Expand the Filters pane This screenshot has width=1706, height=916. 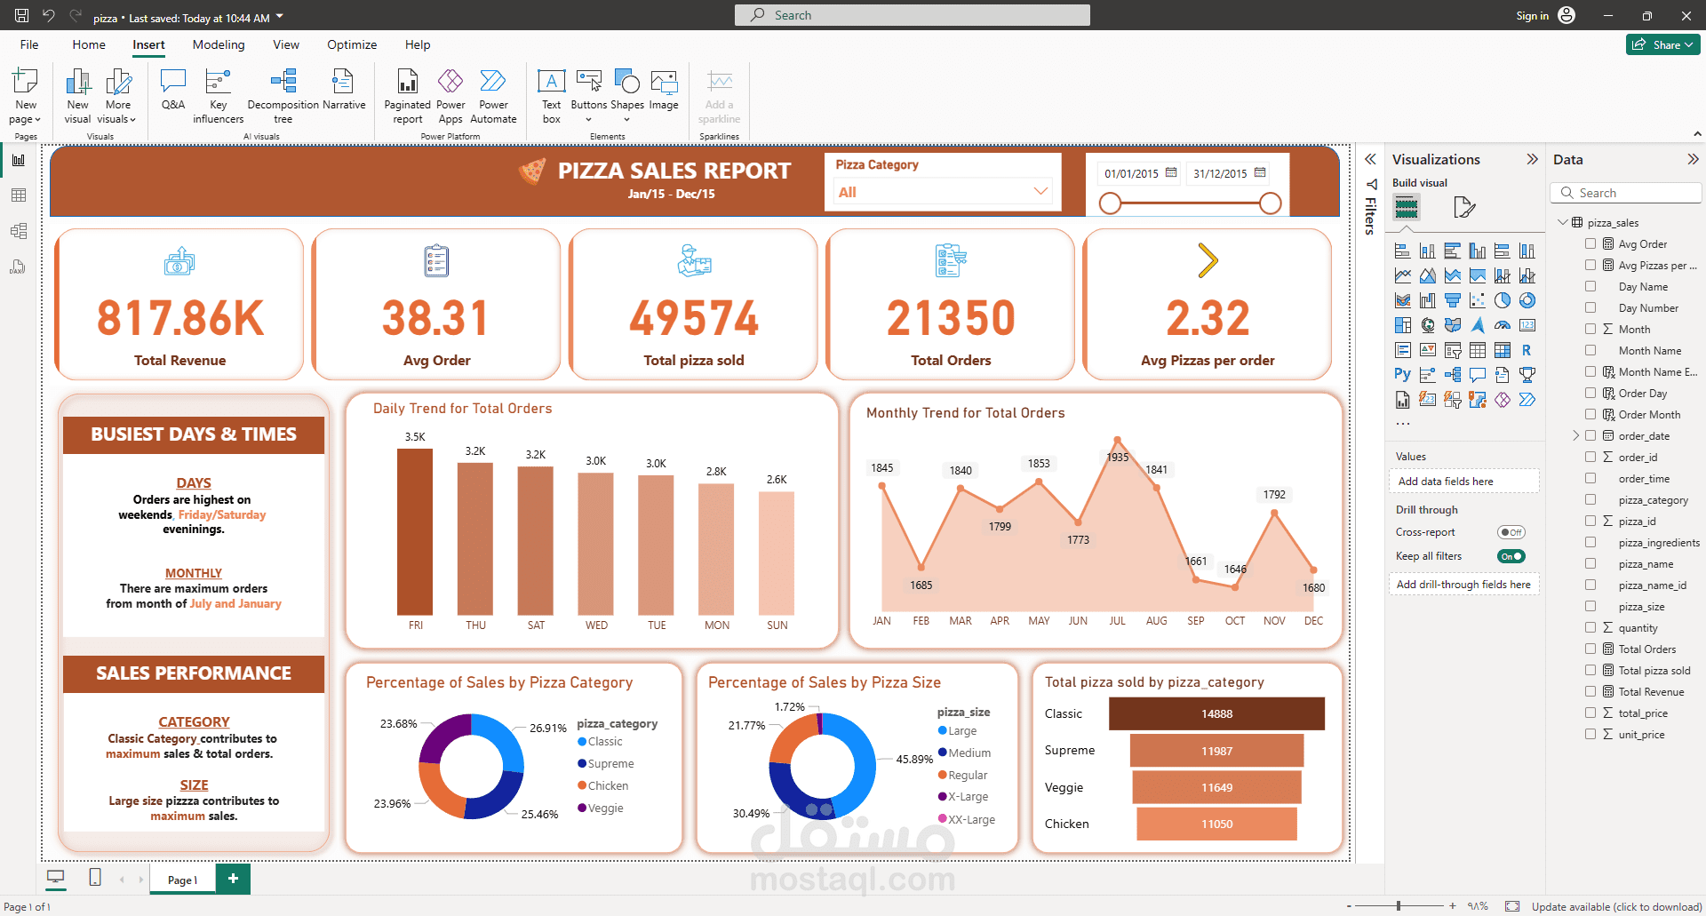[x=1370, y=159]
